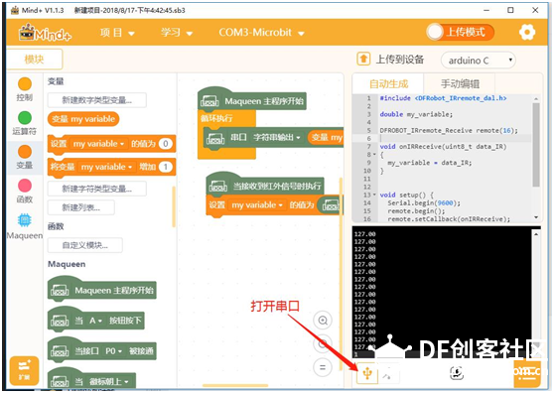Open the serial port via the USB icon
The width and height of the screenshot is (554, 393).
(367, 373)
